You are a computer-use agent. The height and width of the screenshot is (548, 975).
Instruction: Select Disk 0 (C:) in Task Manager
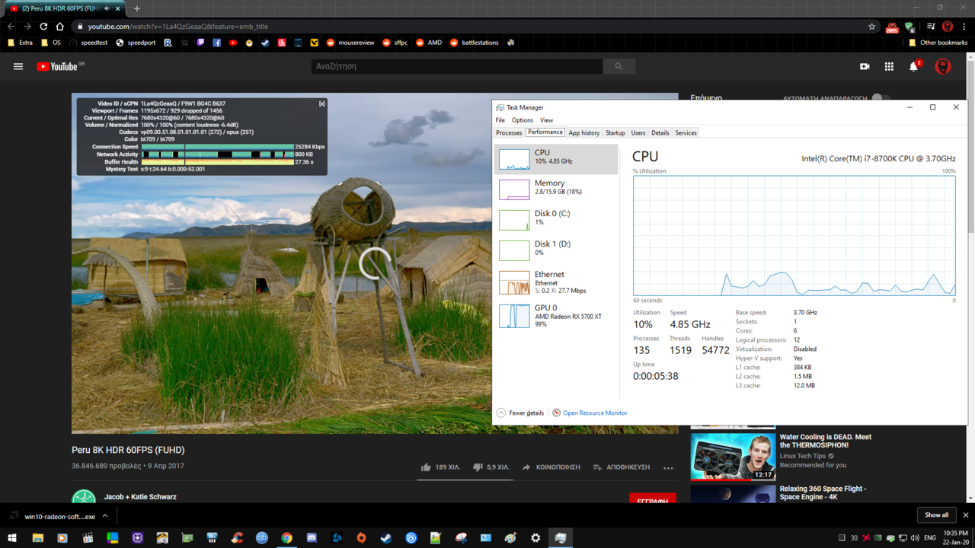click(556, 220)
